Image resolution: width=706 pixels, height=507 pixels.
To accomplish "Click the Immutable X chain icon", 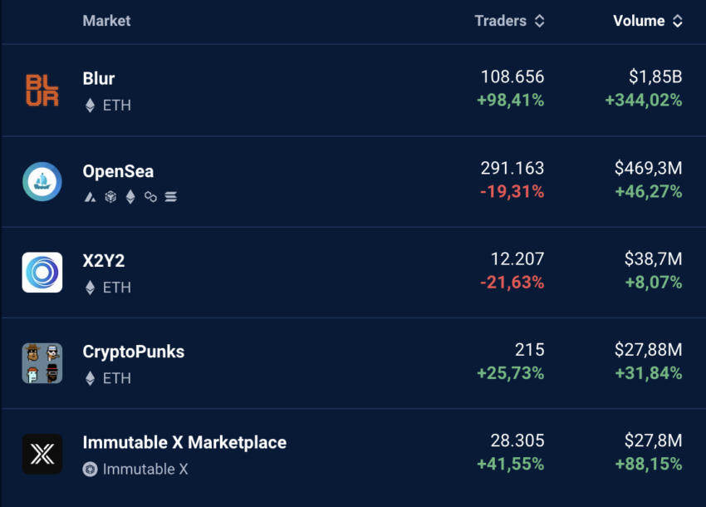I will click(90, 469).
